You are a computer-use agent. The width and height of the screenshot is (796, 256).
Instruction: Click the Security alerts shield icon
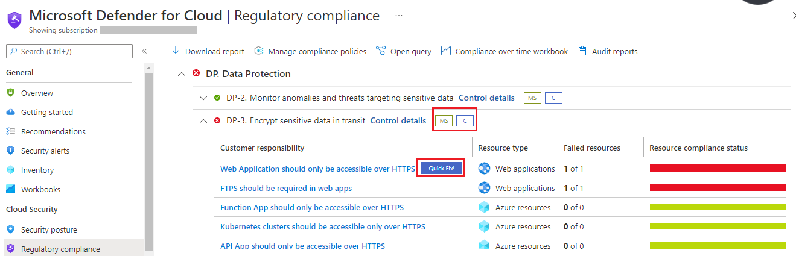pos(10,151)
